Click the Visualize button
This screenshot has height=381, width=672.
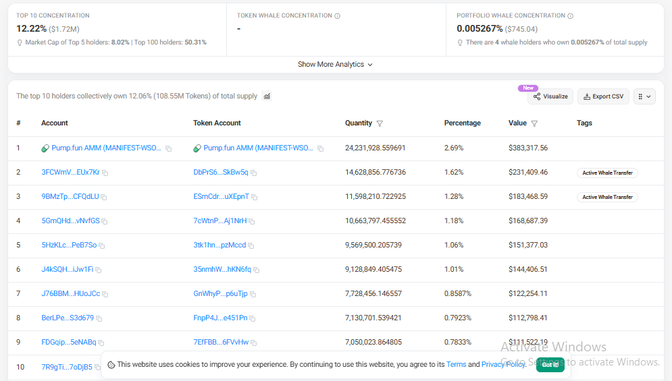click(550, 96)
